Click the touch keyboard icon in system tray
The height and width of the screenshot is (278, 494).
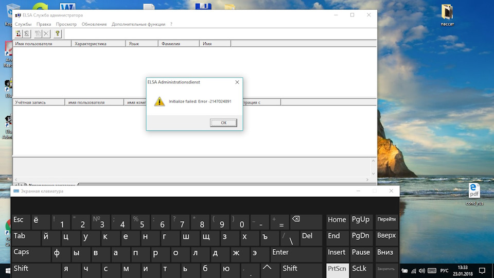(x=431, y=270)
